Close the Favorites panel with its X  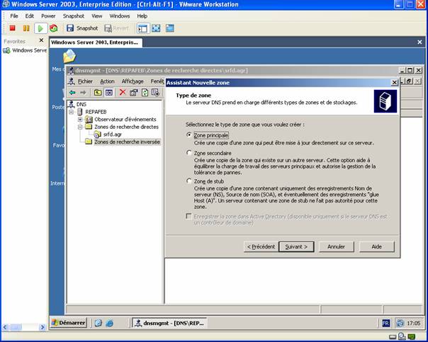pos(41,40)
